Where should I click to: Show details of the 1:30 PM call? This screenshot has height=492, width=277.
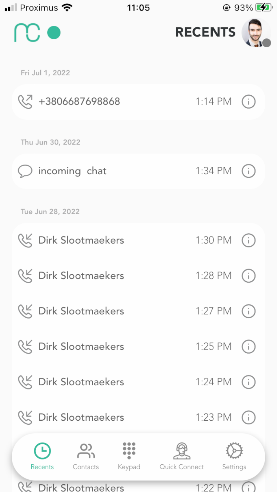tap(248, 240)
